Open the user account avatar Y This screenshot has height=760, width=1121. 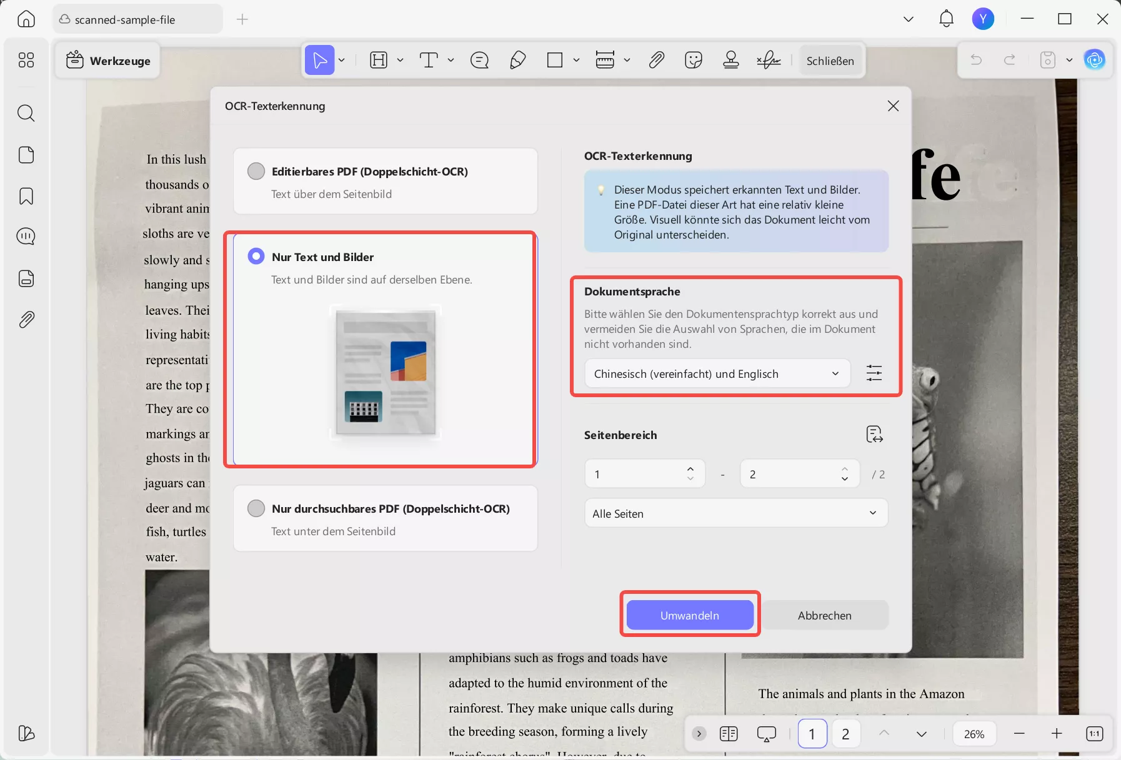(983, 19)
